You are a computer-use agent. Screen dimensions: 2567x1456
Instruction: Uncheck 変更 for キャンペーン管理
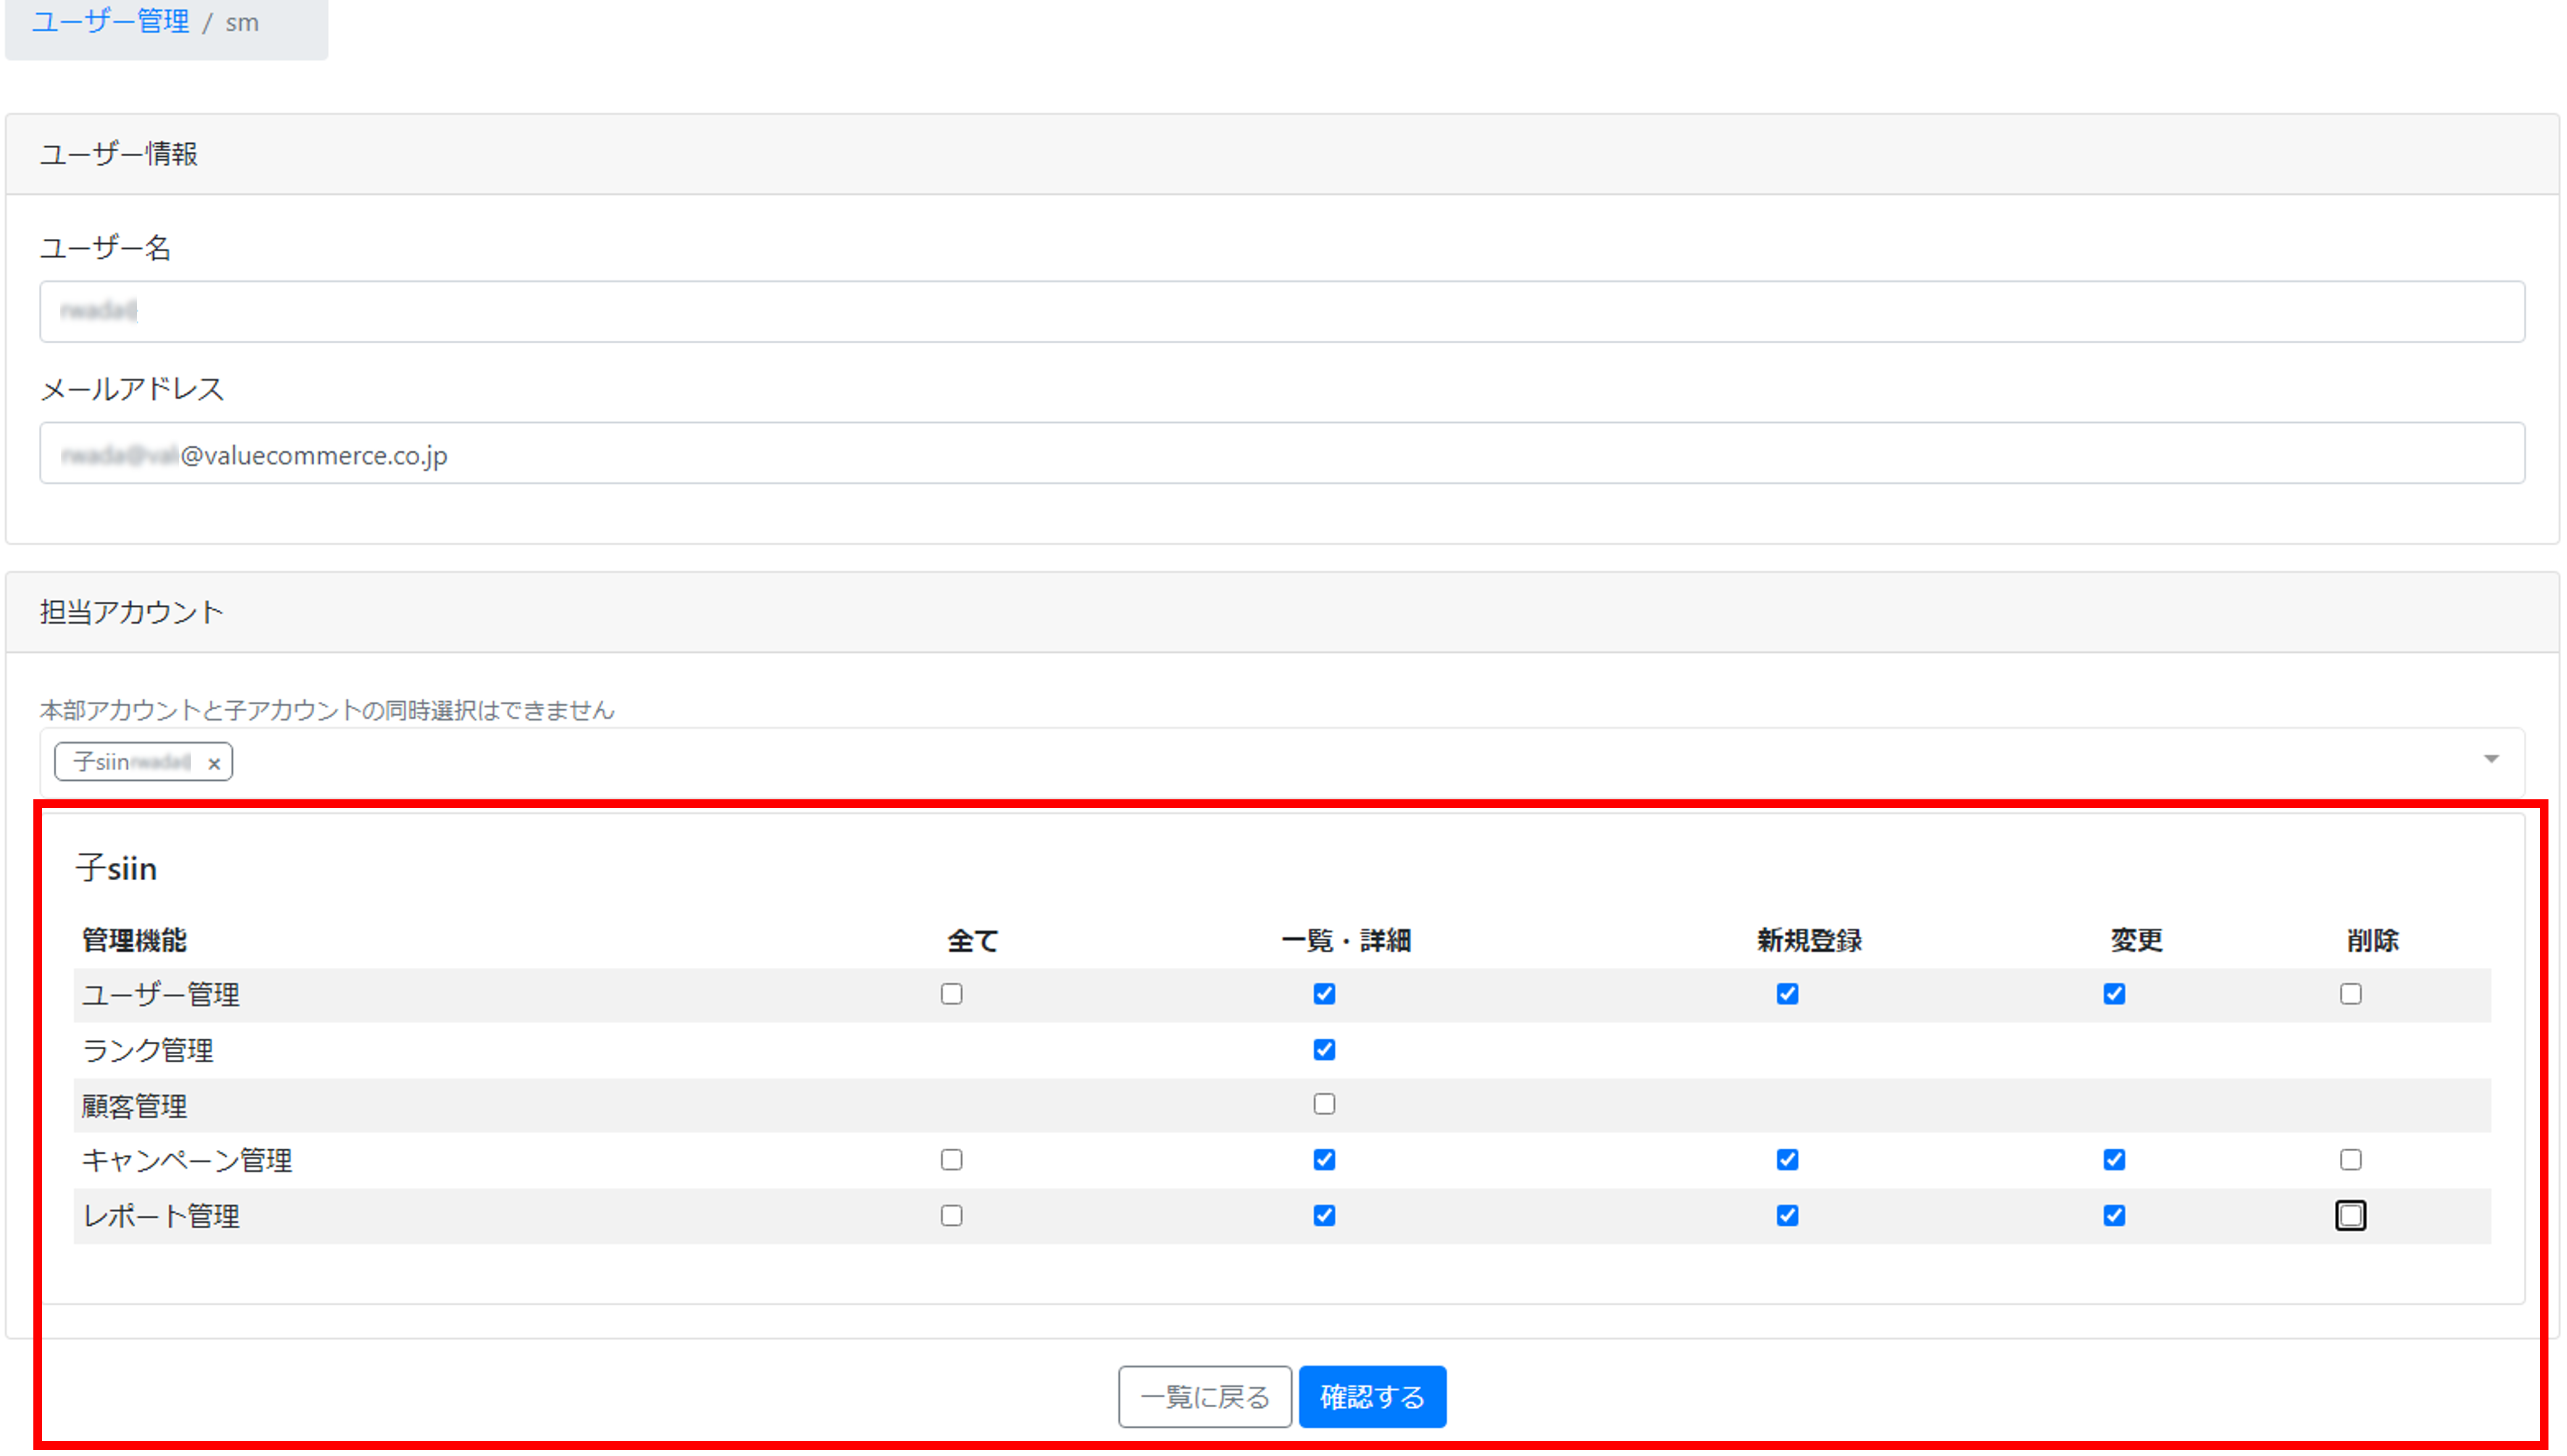2114,1160
